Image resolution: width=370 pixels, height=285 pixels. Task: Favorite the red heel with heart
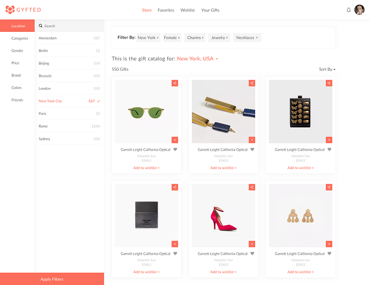(x=252, y=254)
